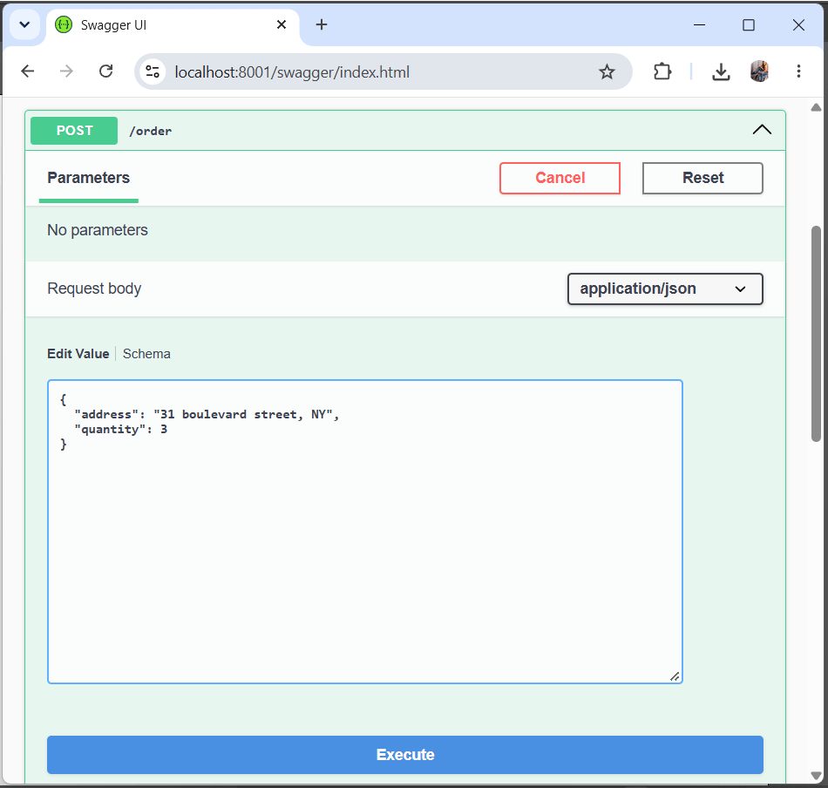Select the Swagger UI browser tab
Image resolution: width=828 pixels, height=788 pixels.
click(x=172, y=24)
